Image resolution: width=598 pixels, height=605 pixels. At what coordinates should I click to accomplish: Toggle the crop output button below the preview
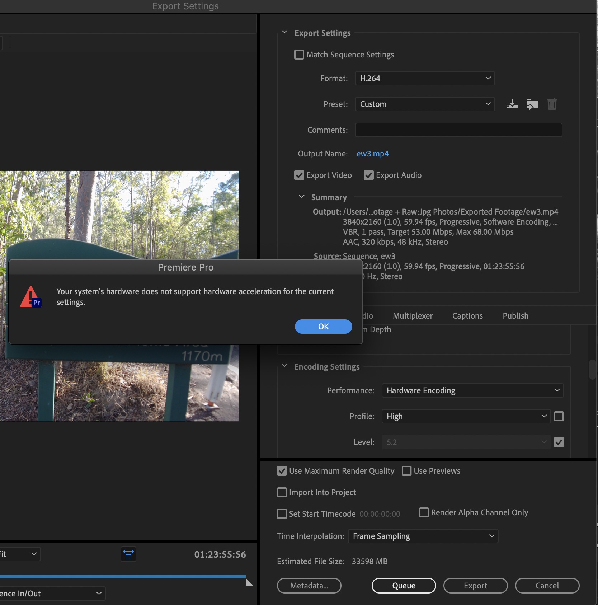pos(128,554)
